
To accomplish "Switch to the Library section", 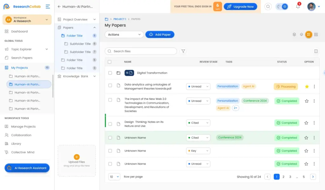I will tap(20, 143).
